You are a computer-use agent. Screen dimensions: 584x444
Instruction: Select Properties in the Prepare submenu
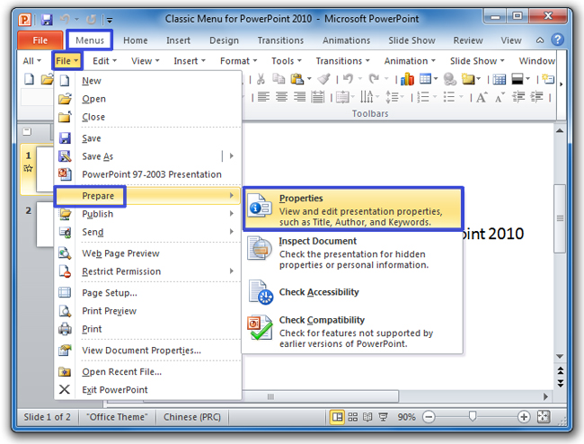click(353, 209)
